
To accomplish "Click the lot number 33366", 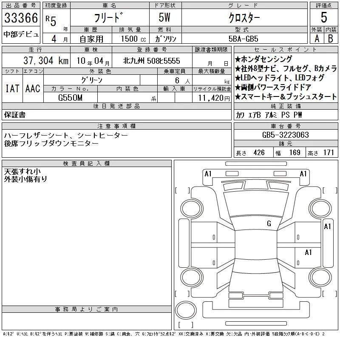I will pos(21,18).
